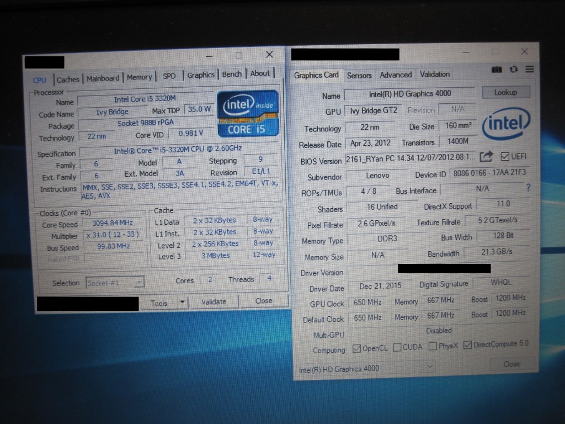
Task: Click the Specification text i5-3320M CPU @ 2.60GHz
Action: 178,150
